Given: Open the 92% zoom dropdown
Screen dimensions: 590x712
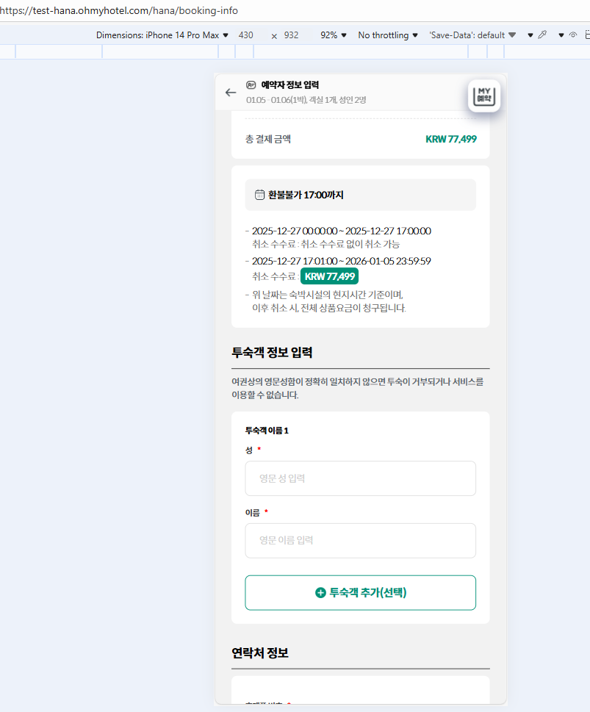Looking at the screenshot, I should [334, 35].
